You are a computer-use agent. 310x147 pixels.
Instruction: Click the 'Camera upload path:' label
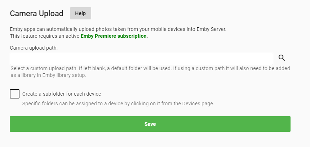click(x=34, y=48)
